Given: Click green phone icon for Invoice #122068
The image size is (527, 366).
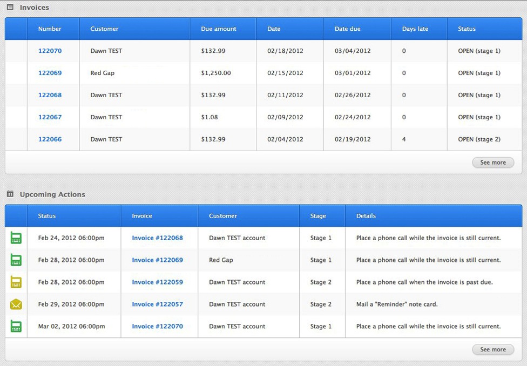Looking at the screenshot, I should [x=16, y=238].
